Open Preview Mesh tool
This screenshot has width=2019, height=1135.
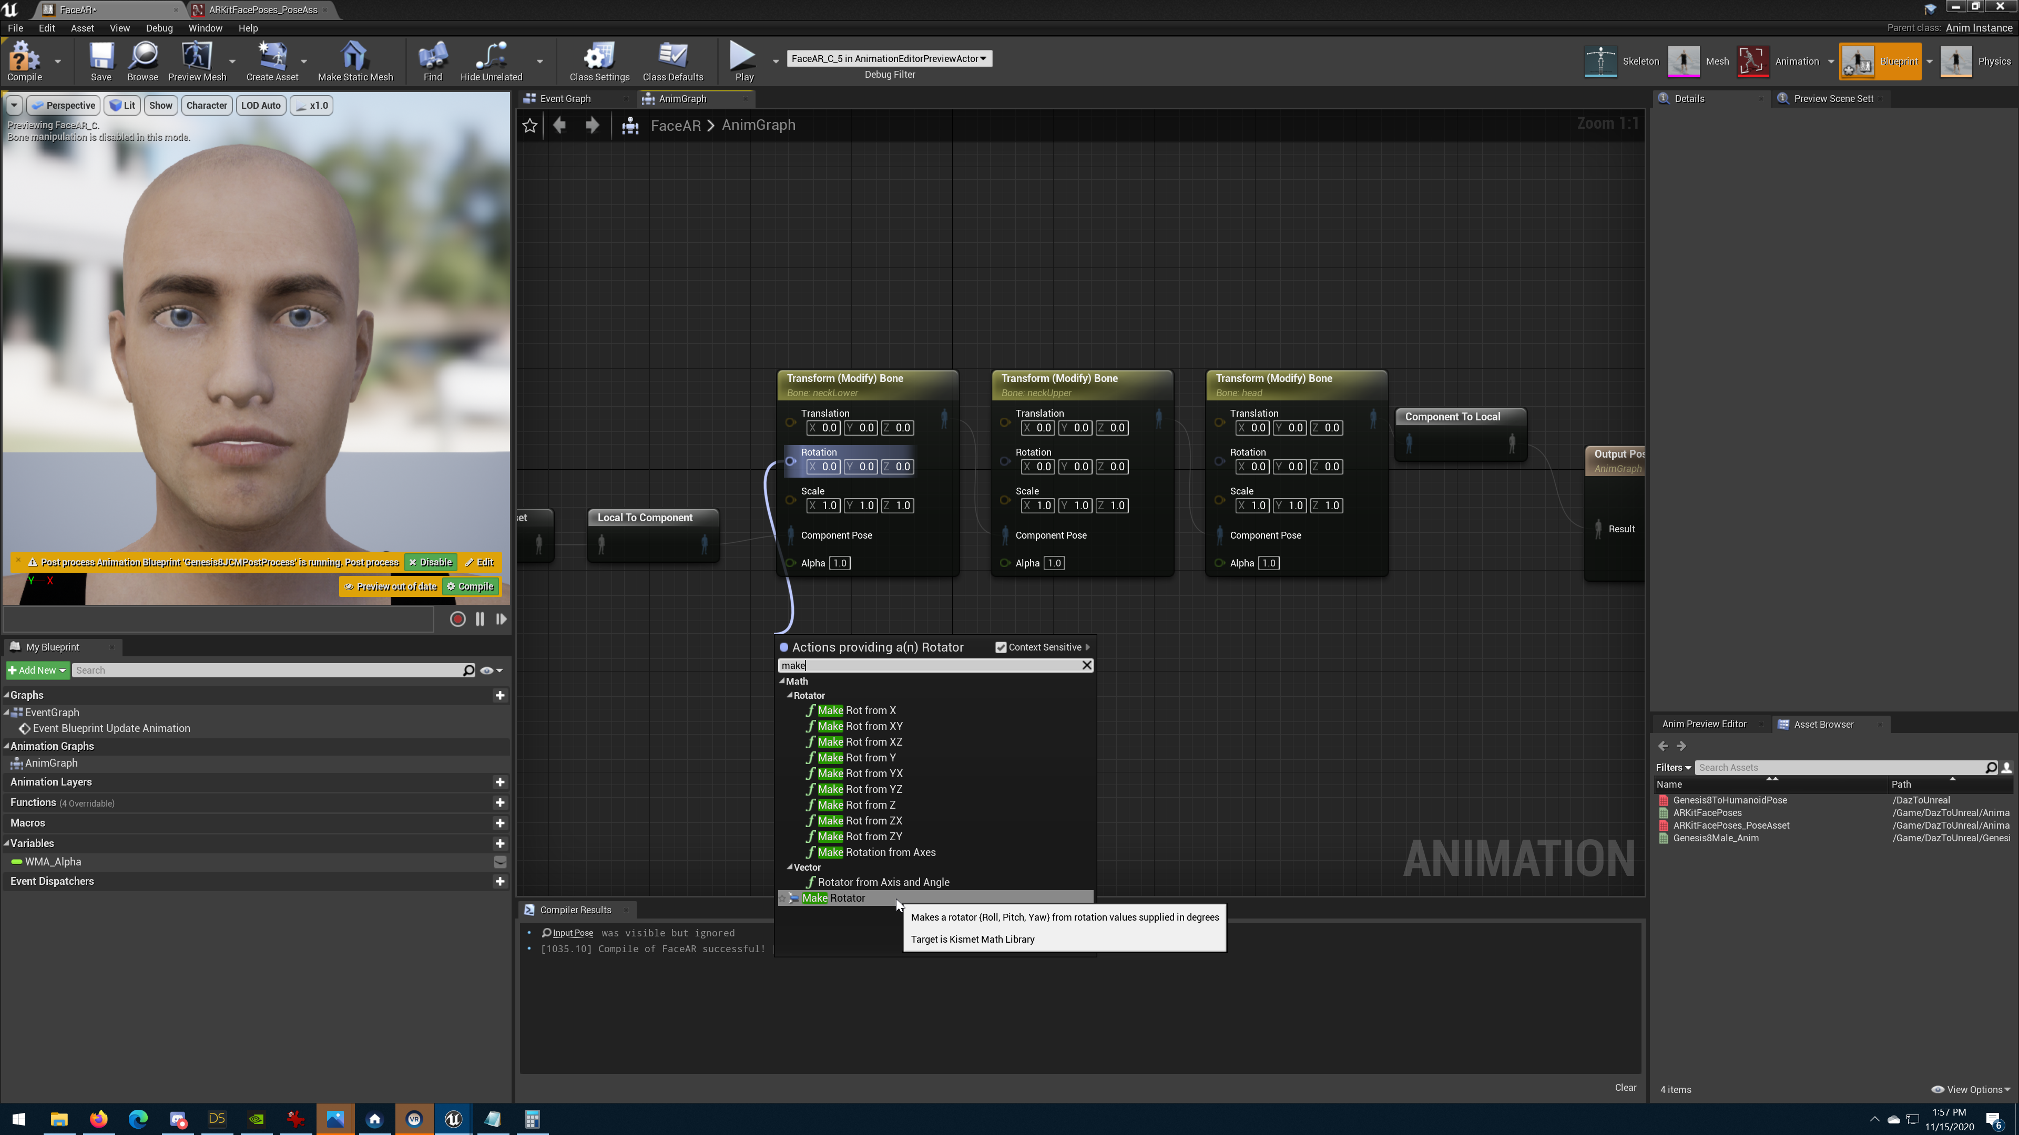197,61
